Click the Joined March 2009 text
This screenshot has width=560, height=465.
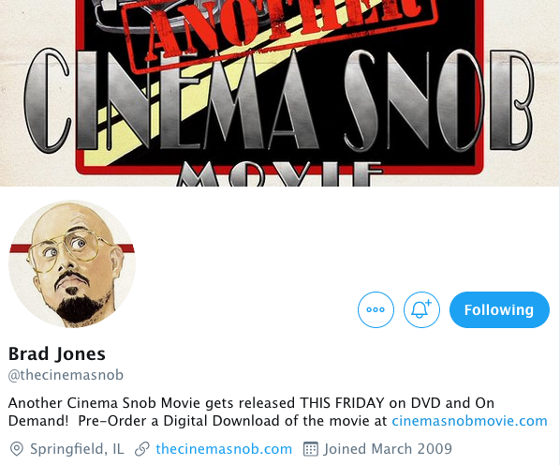point(388,449)
